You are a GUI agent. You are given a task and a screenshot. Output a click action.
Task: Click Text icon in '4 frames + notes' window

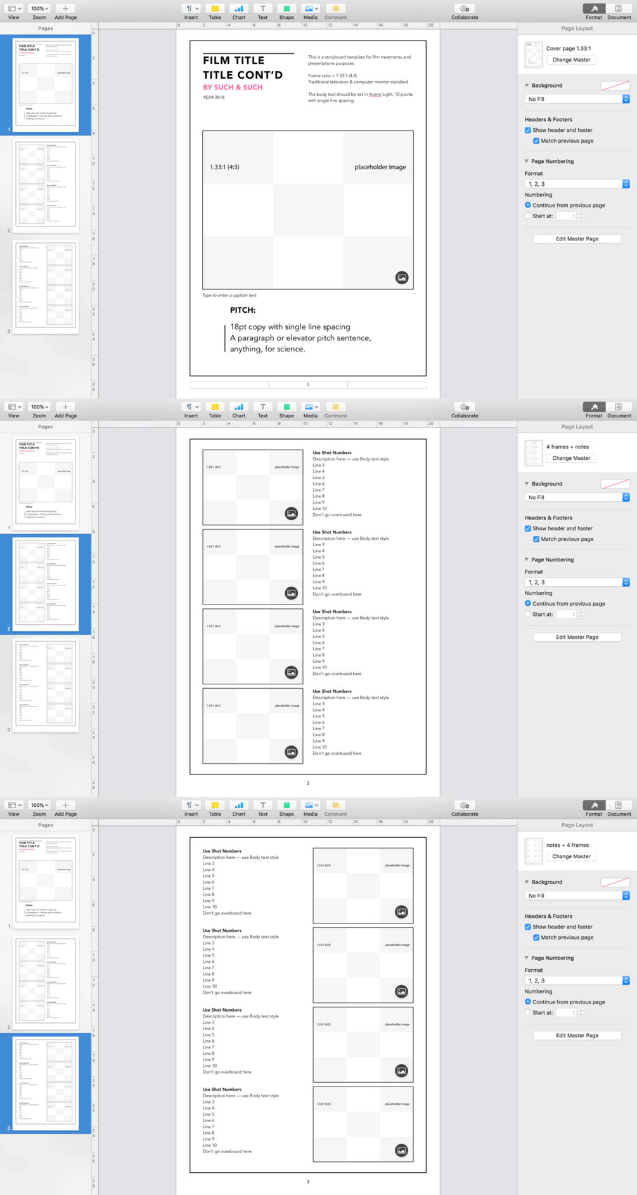(262, 407)
